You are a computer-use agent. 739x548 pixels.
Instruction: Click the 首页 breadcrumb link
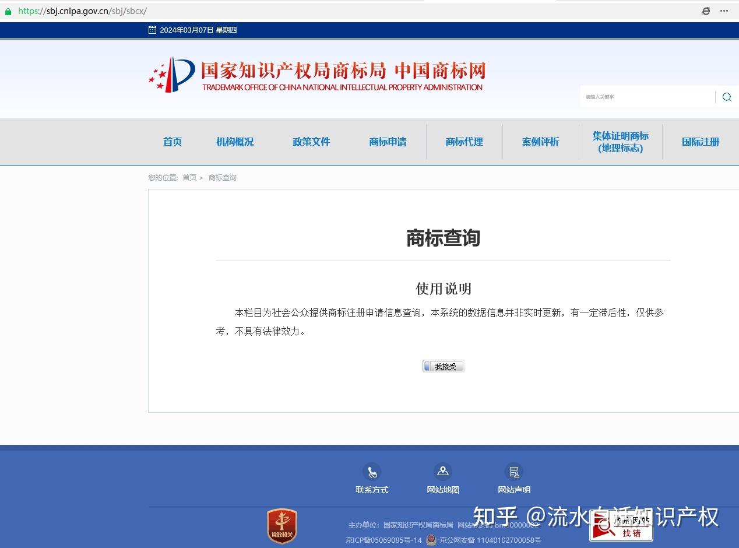pyautogui.click(x=189, y=178)
